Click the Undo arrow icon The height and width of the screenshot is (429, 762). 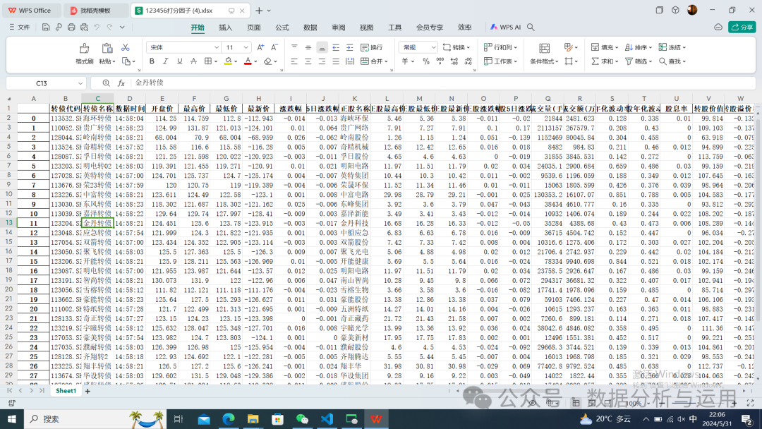click(x=97, y=28)
